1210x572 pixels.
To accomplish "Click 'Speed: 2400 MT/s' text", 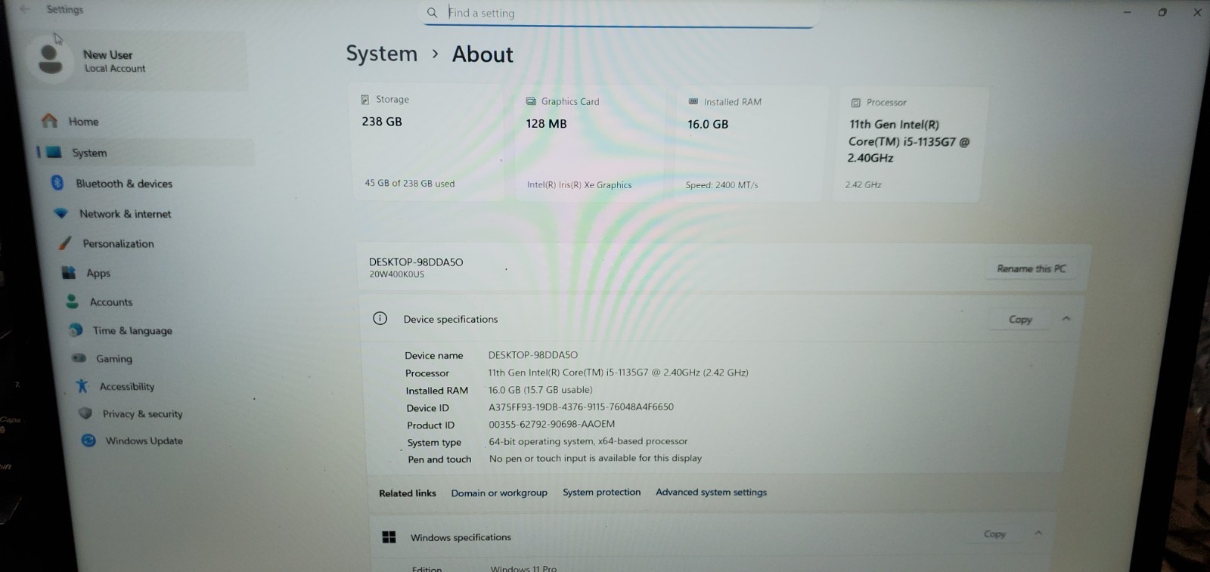I will click(721, 185).
